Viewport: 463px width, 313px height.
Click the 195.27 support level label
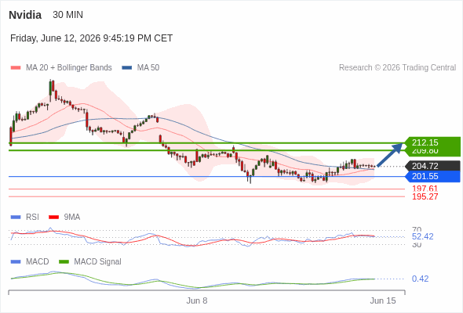tap(425, 196)
